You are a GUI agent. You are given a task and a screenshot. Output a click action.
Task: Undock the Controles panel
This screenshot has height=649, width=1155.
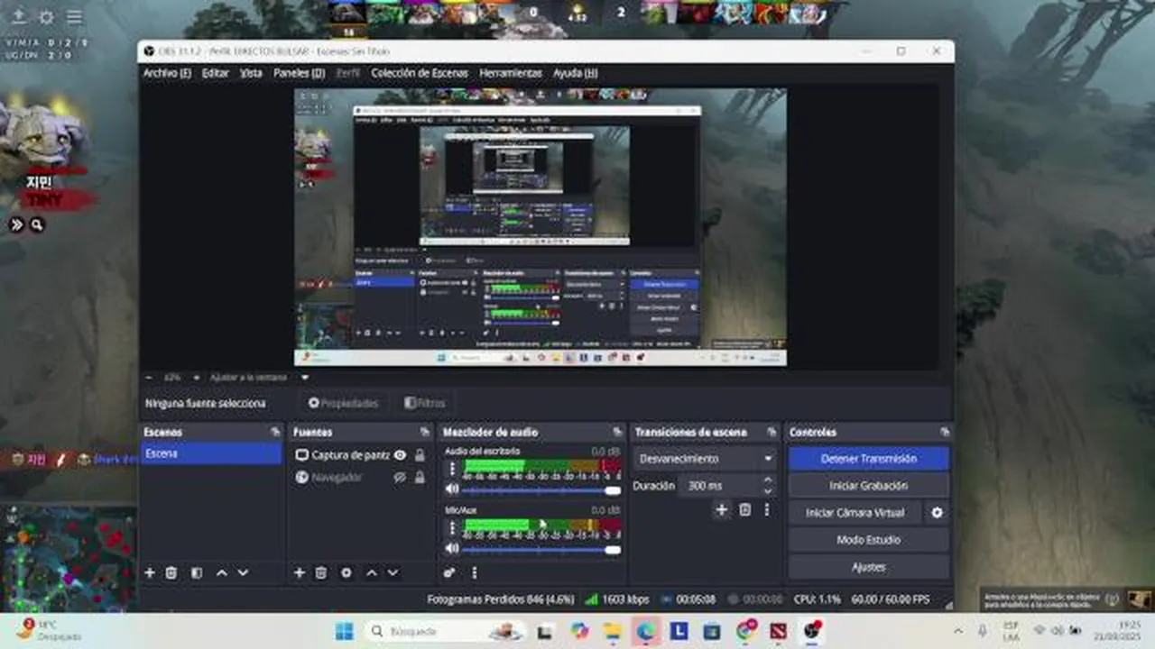(944, 433)
